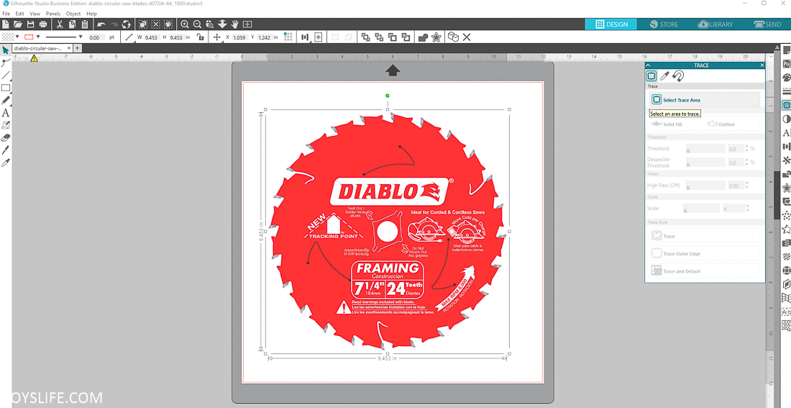Open the View menu
The width and height of the screenshot is (791, 408).
click(35, 14)
